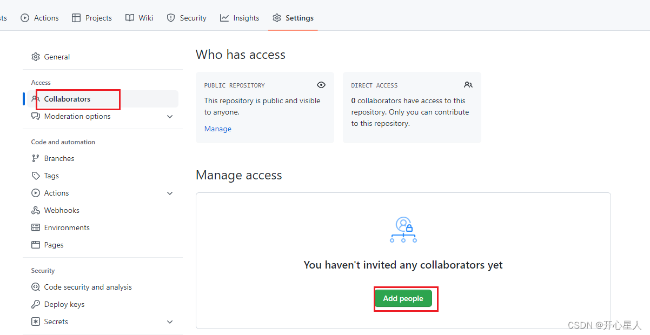650x335 pixels.
Task: Click the people icon on Direct Access card
Action: point(468,85)
